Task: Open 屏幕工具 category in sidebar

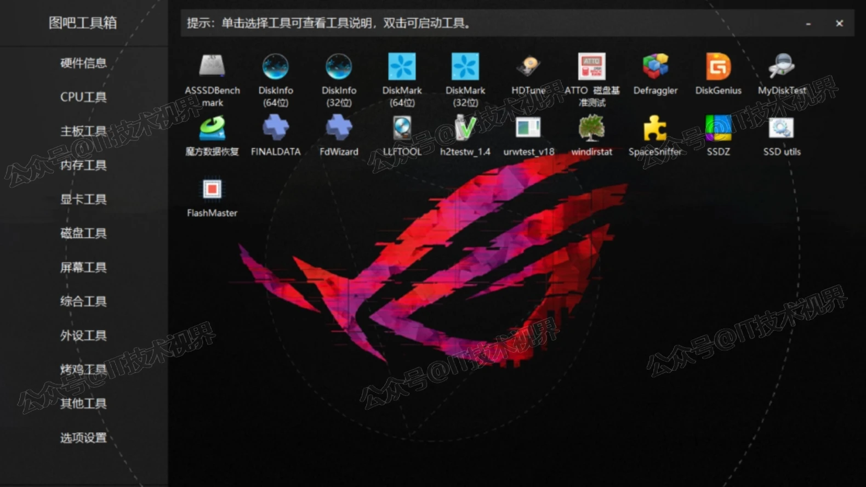Action: point(83,267)
